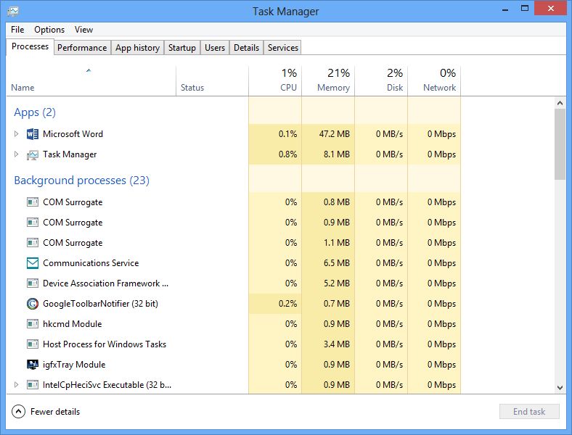Click the Task Manager title bar icon
This screenshot has width=572, height=435.
point(13,12)
